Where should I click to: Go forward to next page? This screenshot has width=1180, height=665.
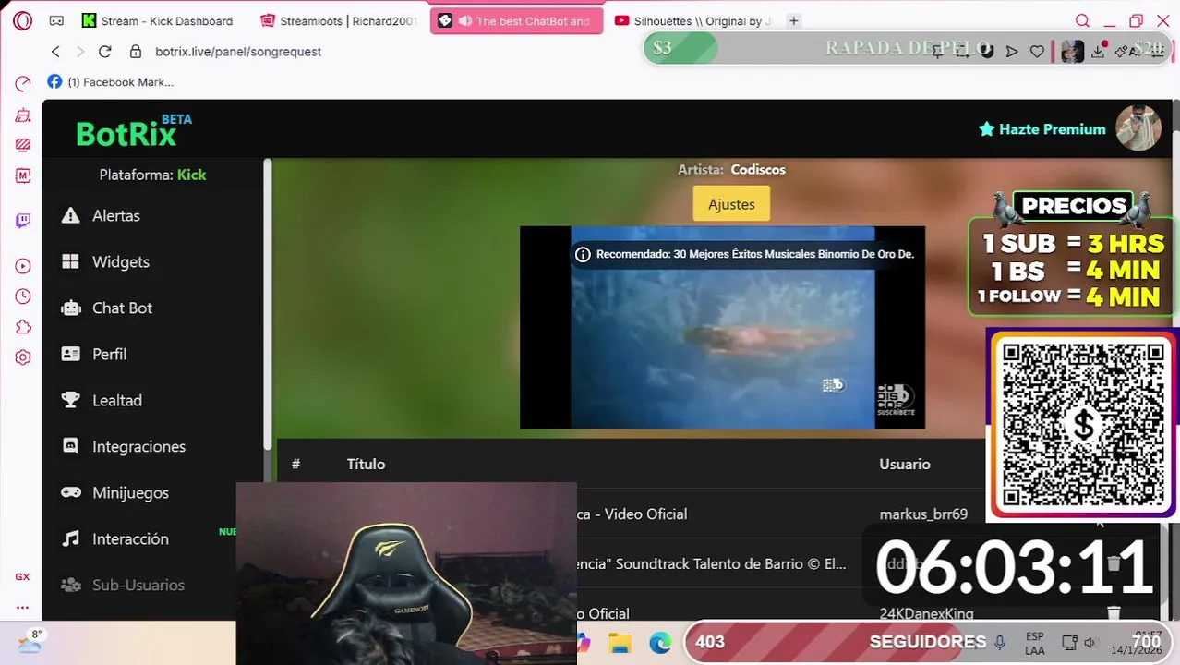[80, 52]
